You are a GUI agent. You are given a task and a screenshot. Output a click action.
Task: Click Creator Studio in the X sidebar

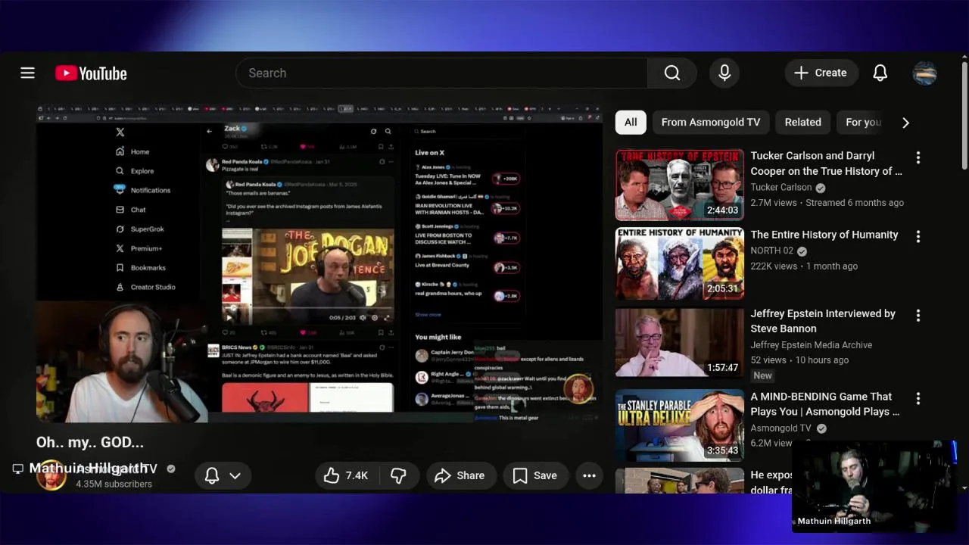pyautogui.click(x=145, y=287)
